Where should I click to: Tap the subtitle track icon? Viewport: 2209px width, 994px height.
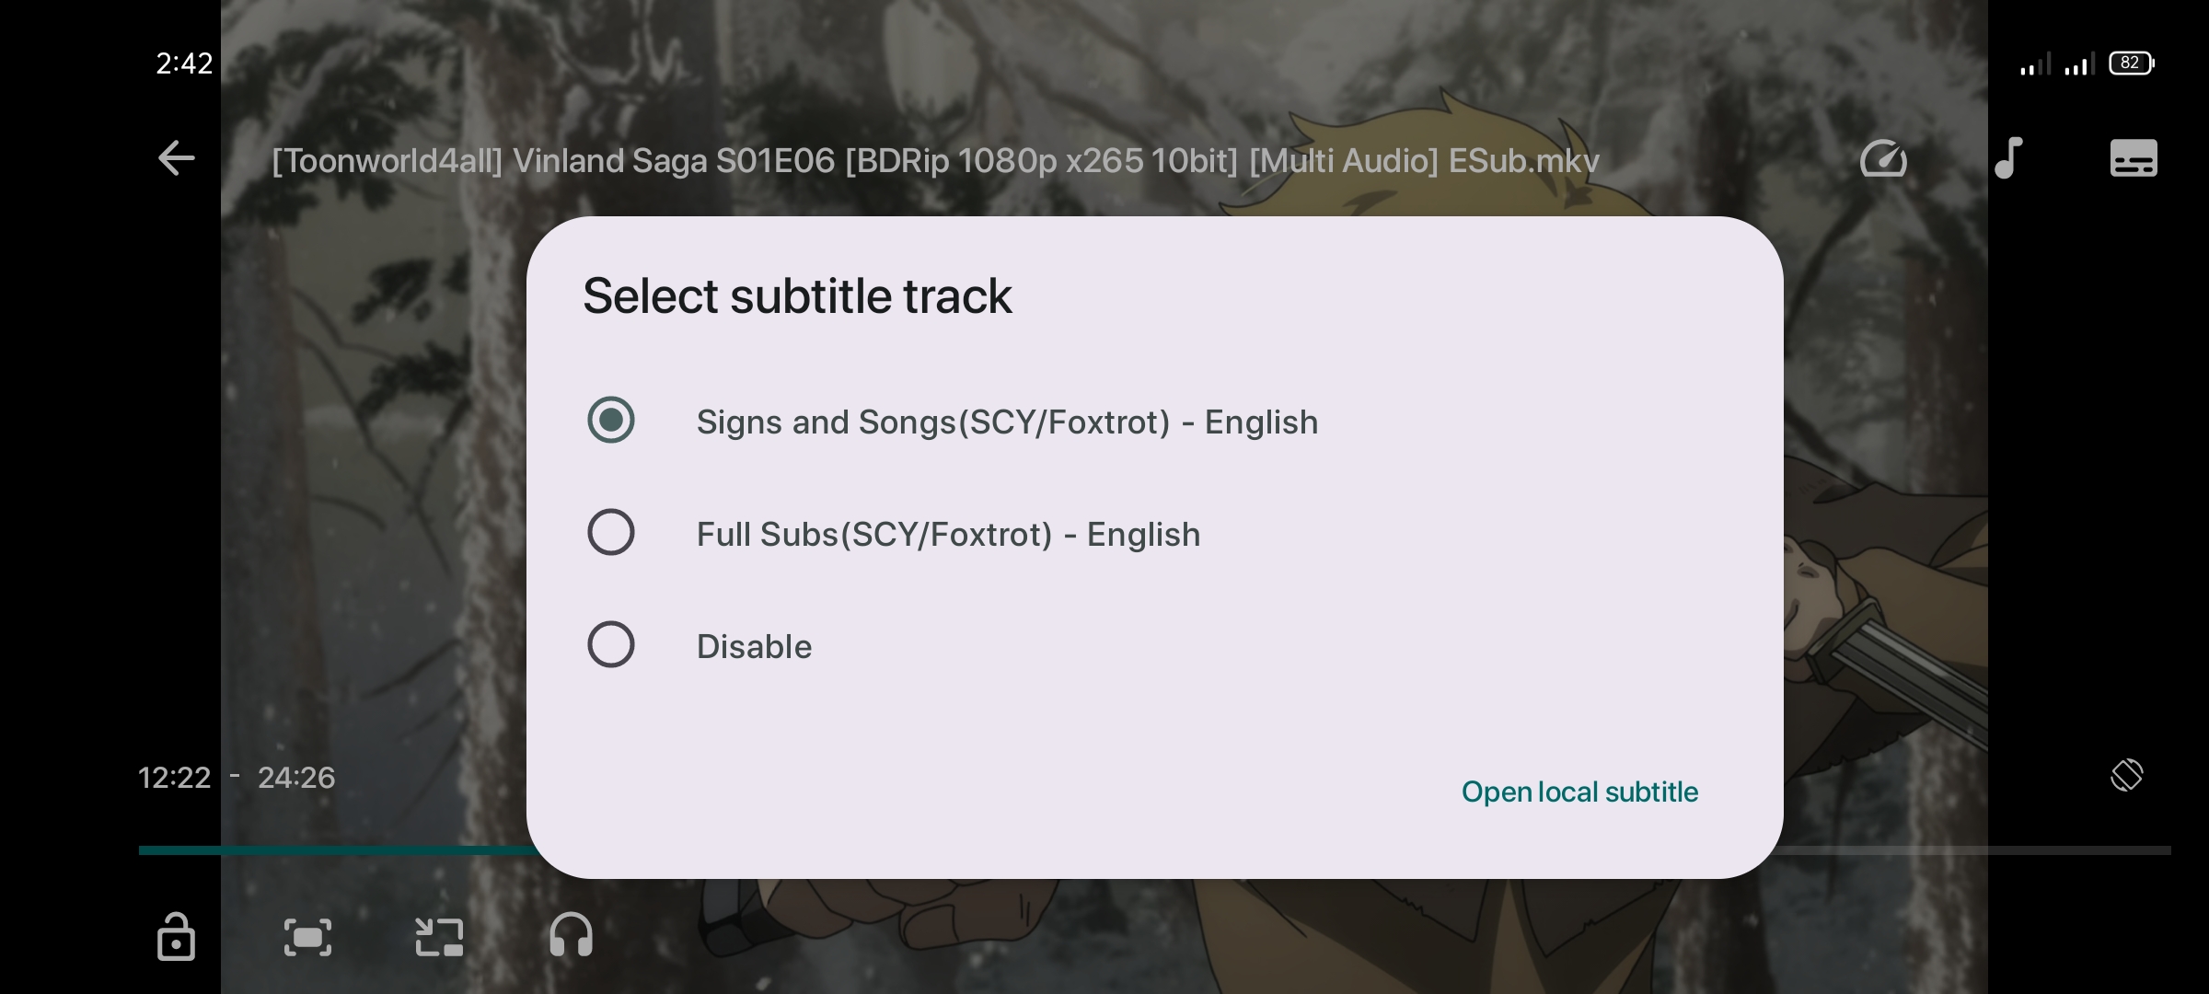[2133, 158]
